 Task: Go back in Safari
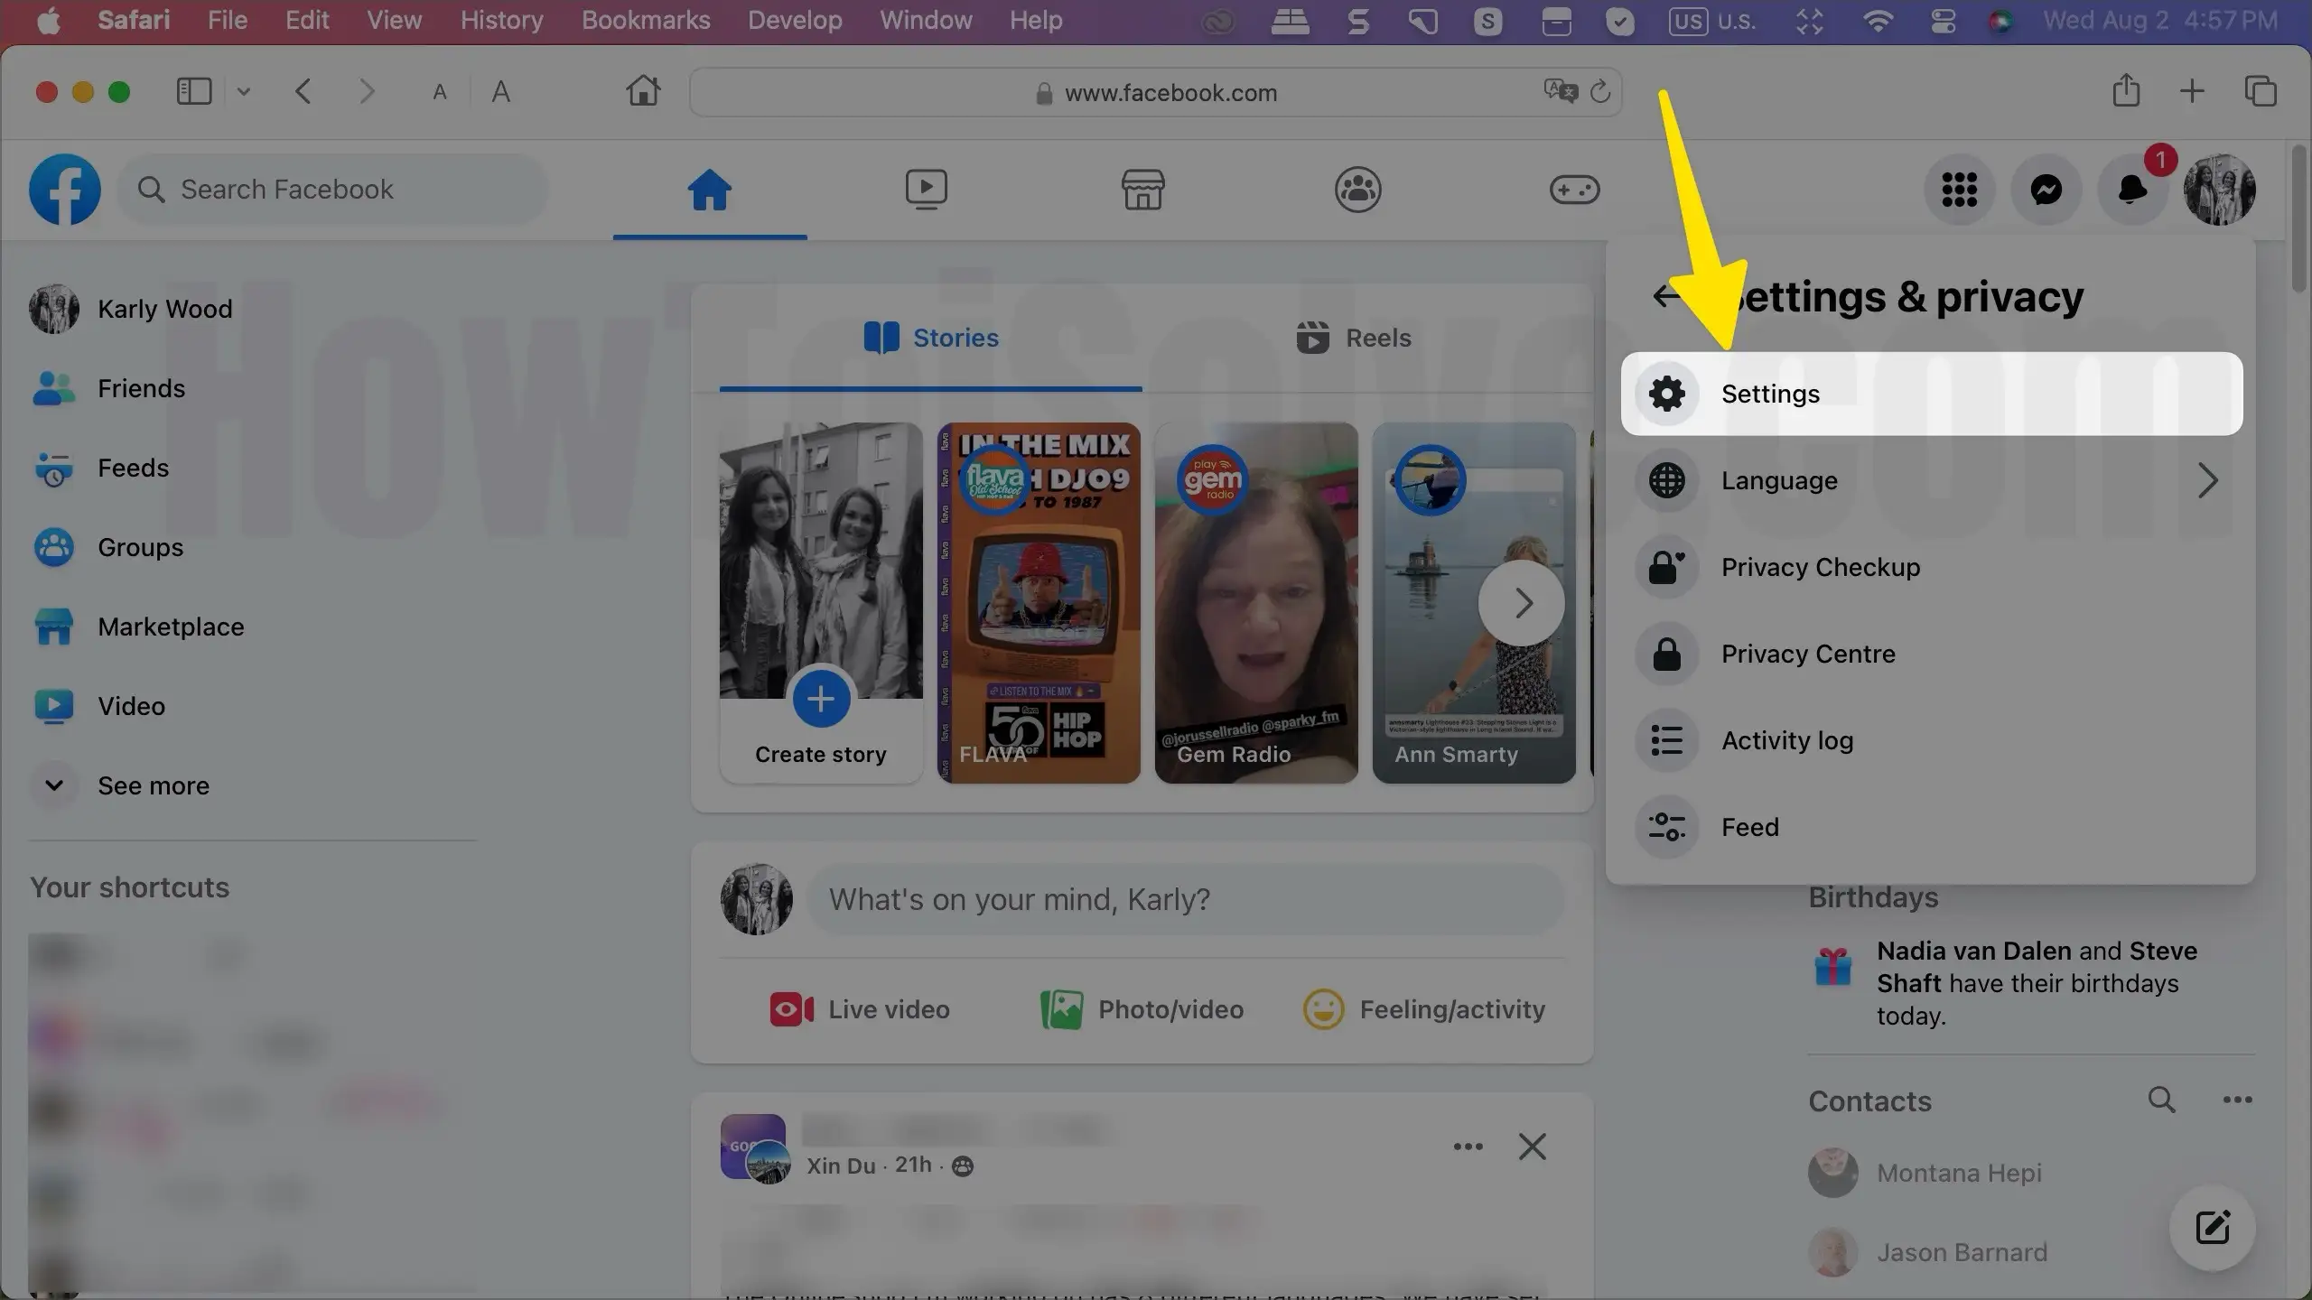click(x=303, y=91)
